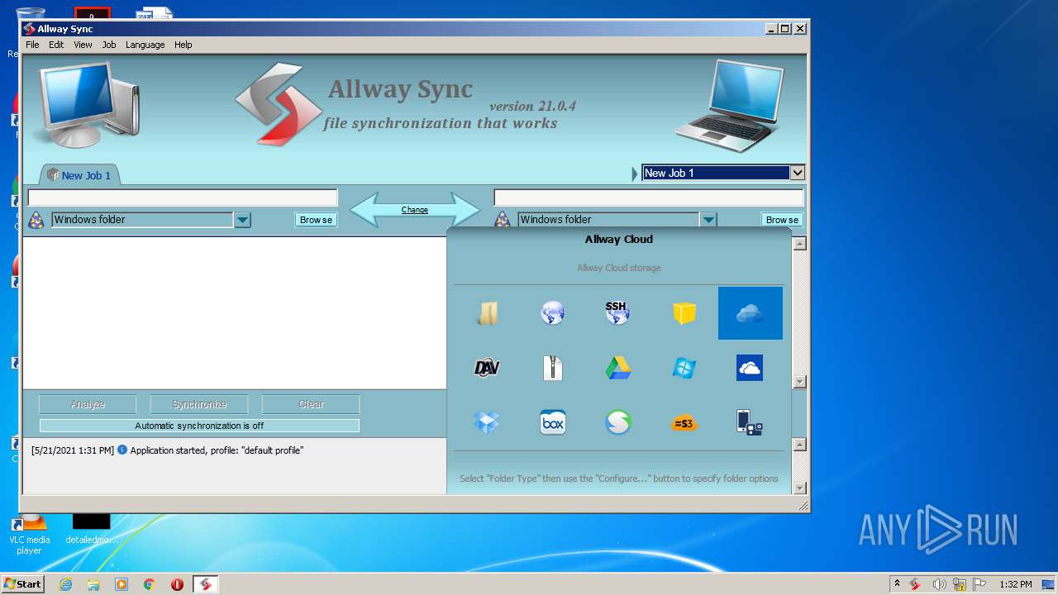Click the Clear button
This screenshot has width=1058, height=595.
coord(311,404)
